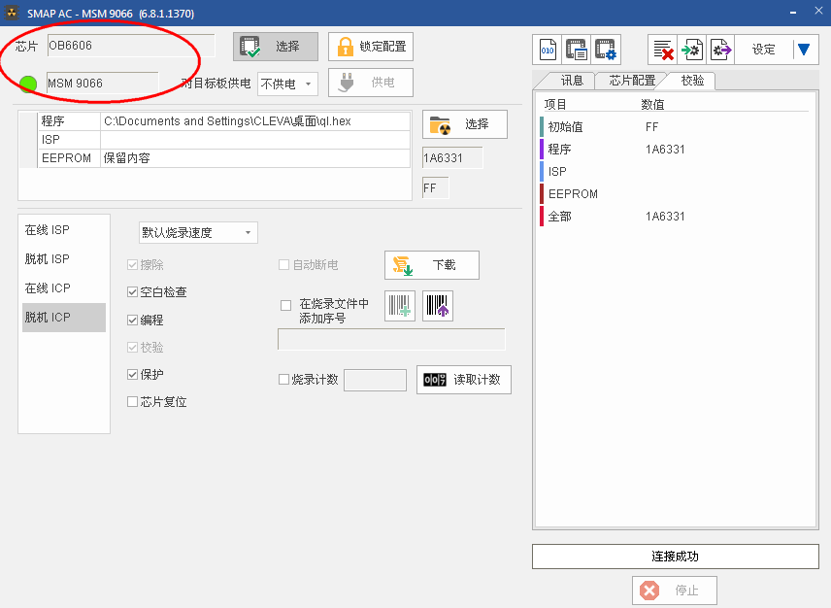Image resolution: width=831 pixels, height=608 pixels.
Task: Click the 选择 chip select button
Action: tap(276, 47)
